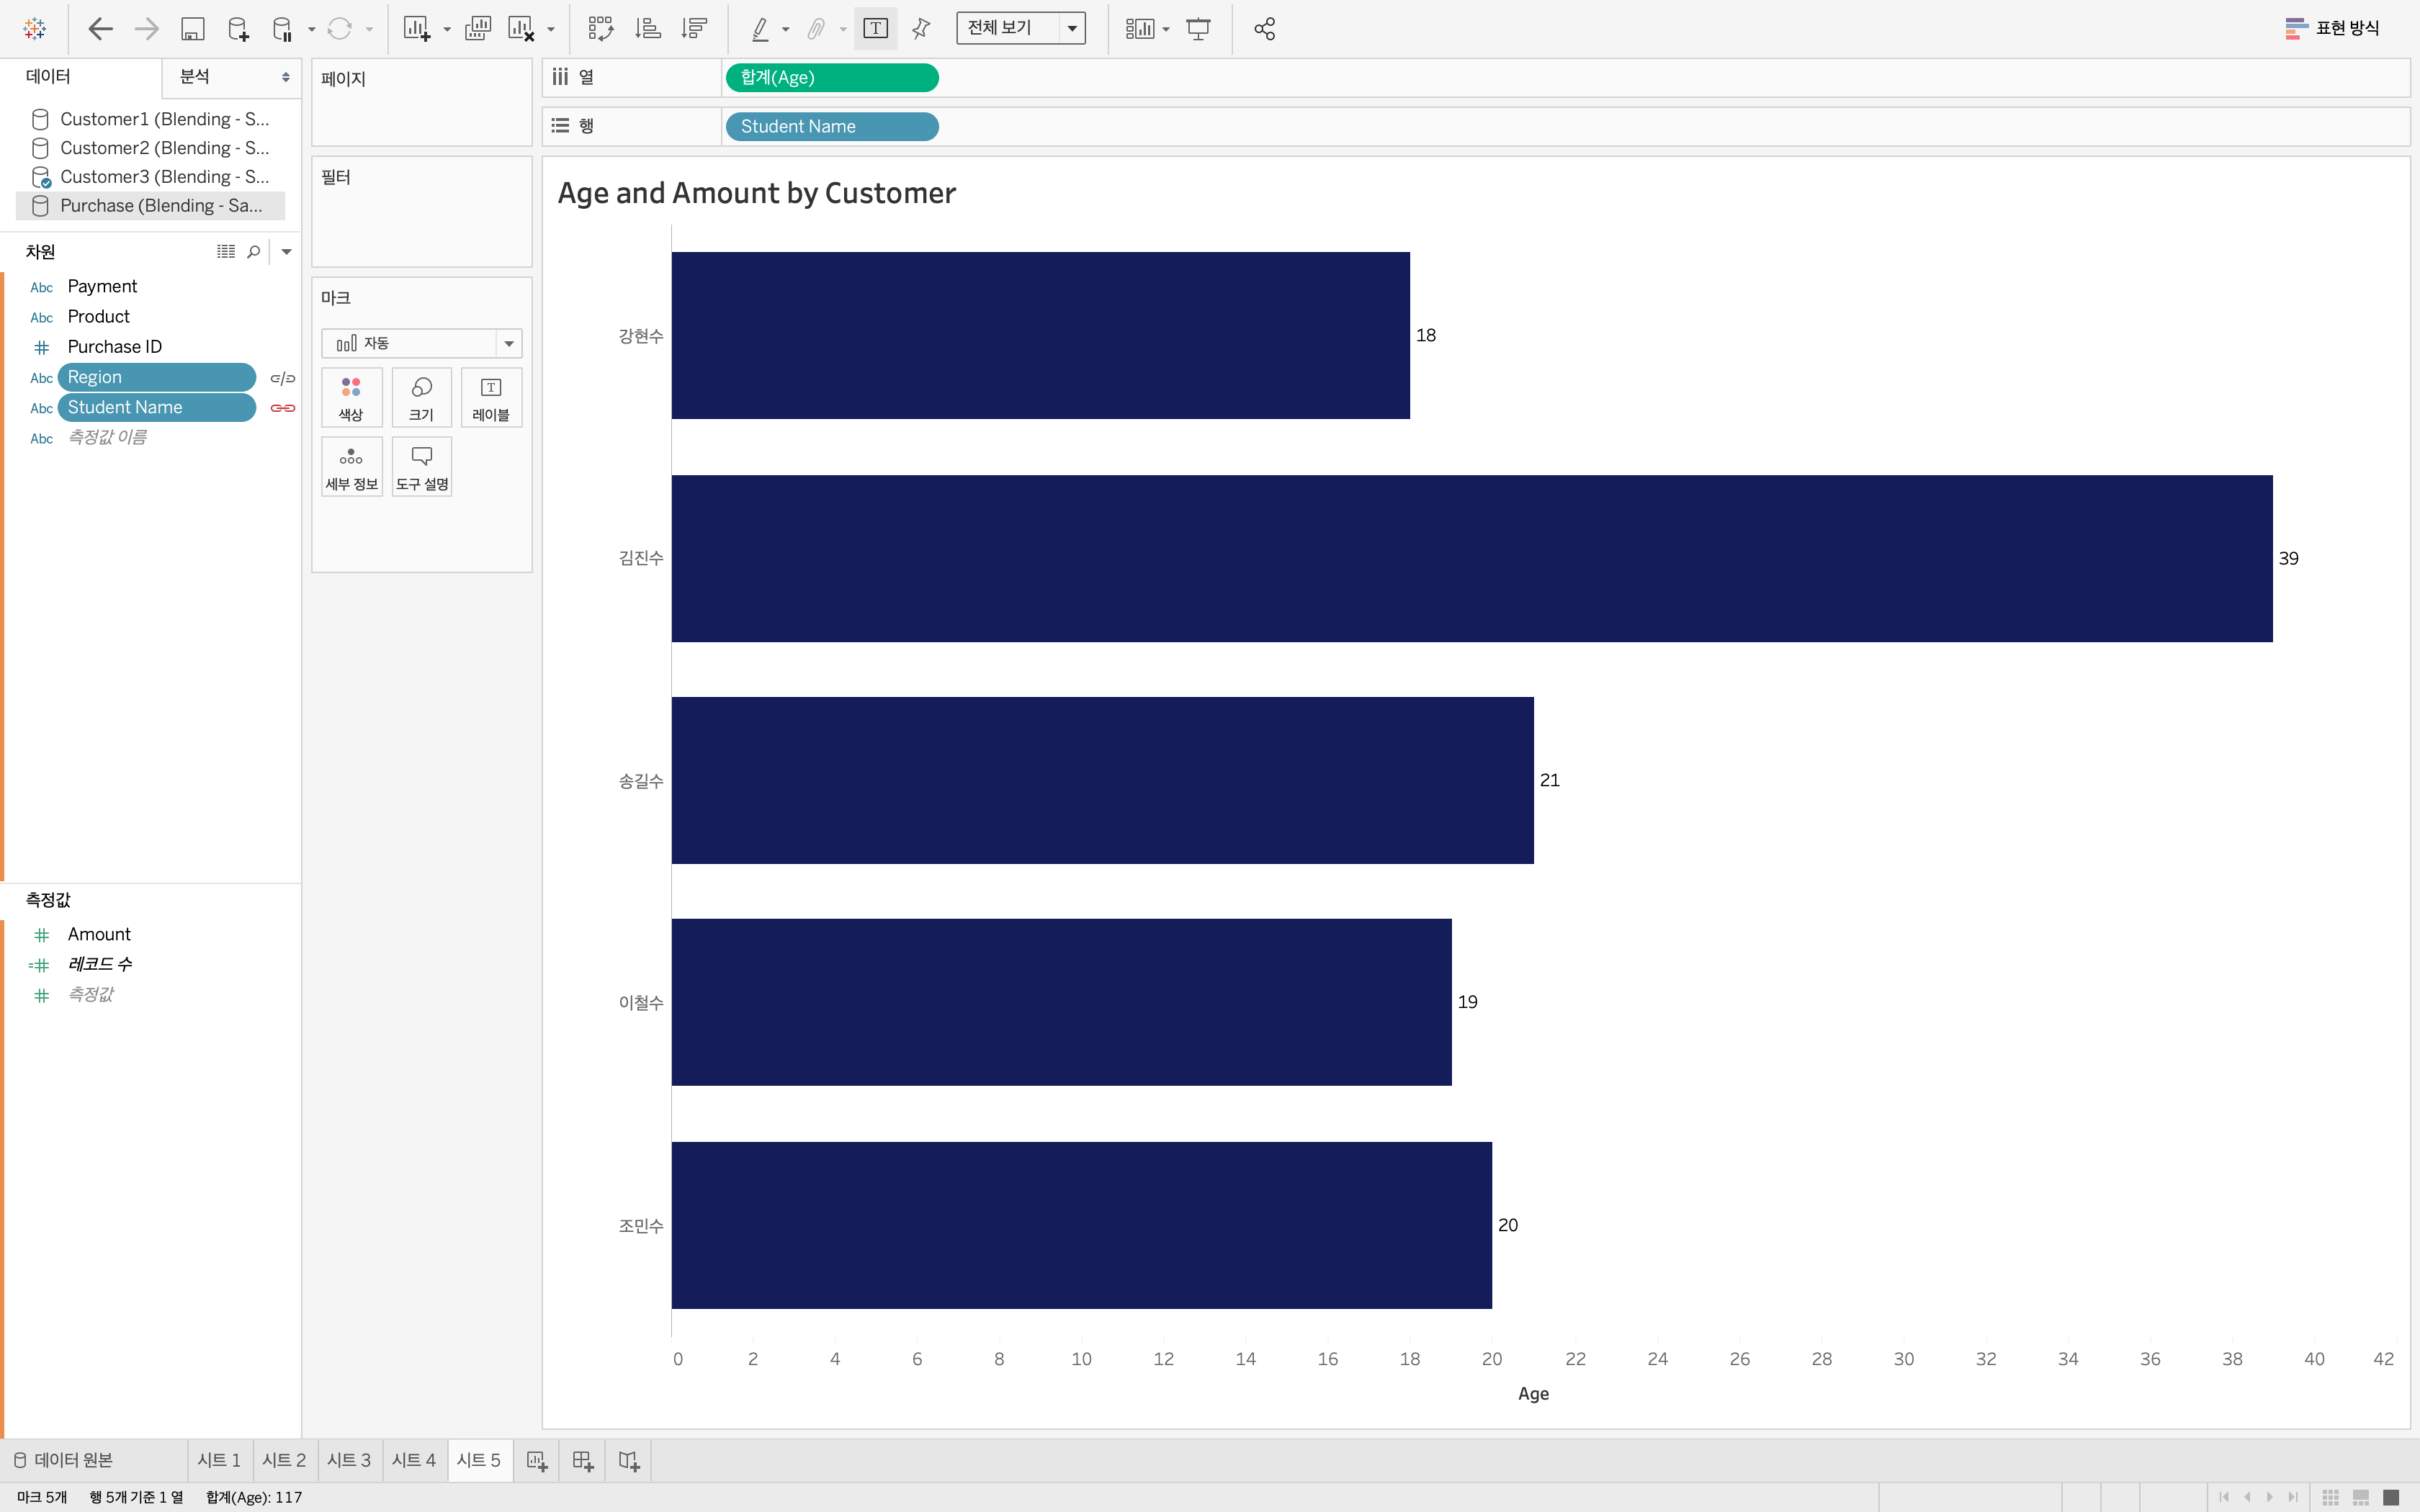Select the 김진수 bar in chart
The width and height of the screenshot is (2420, 1512).
click(x=1471, y=558)
